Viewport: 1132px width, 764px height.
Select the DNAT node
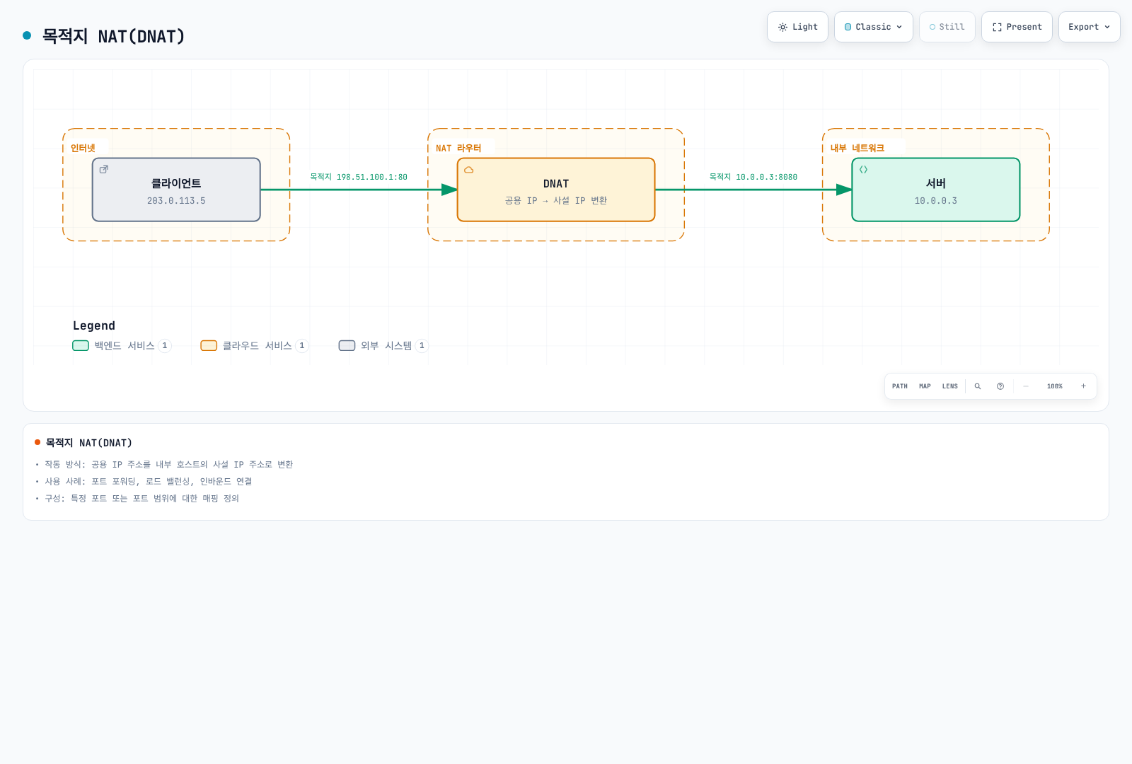pos(556,190)
